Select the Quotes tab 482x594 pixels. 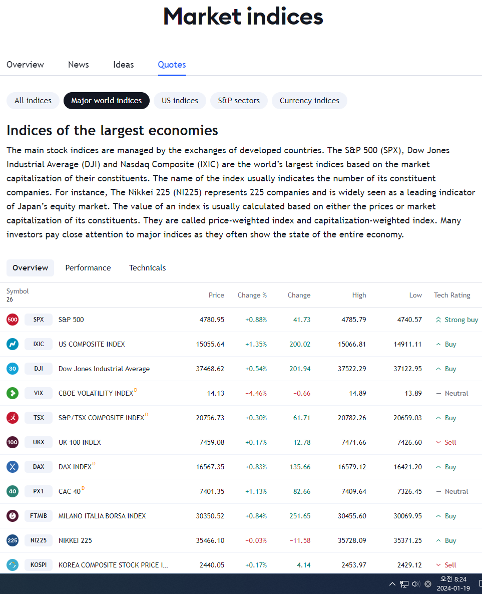coord(172,65)
